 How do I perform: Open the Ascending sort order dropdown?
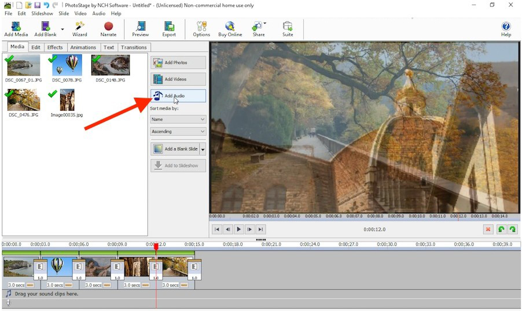[x=178, y=131]
